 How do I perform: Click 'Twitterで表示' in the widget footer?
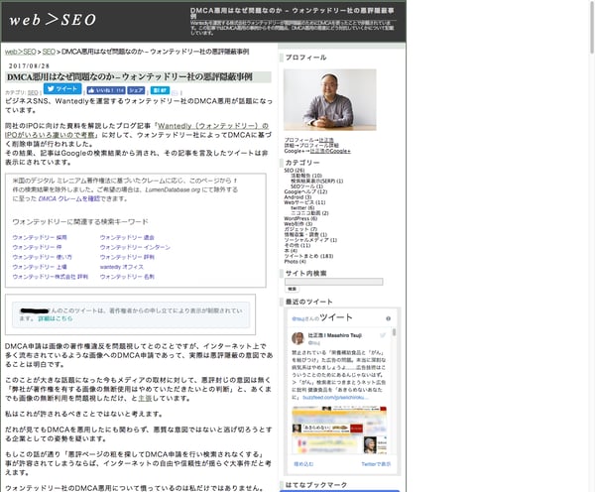(376, 464)
